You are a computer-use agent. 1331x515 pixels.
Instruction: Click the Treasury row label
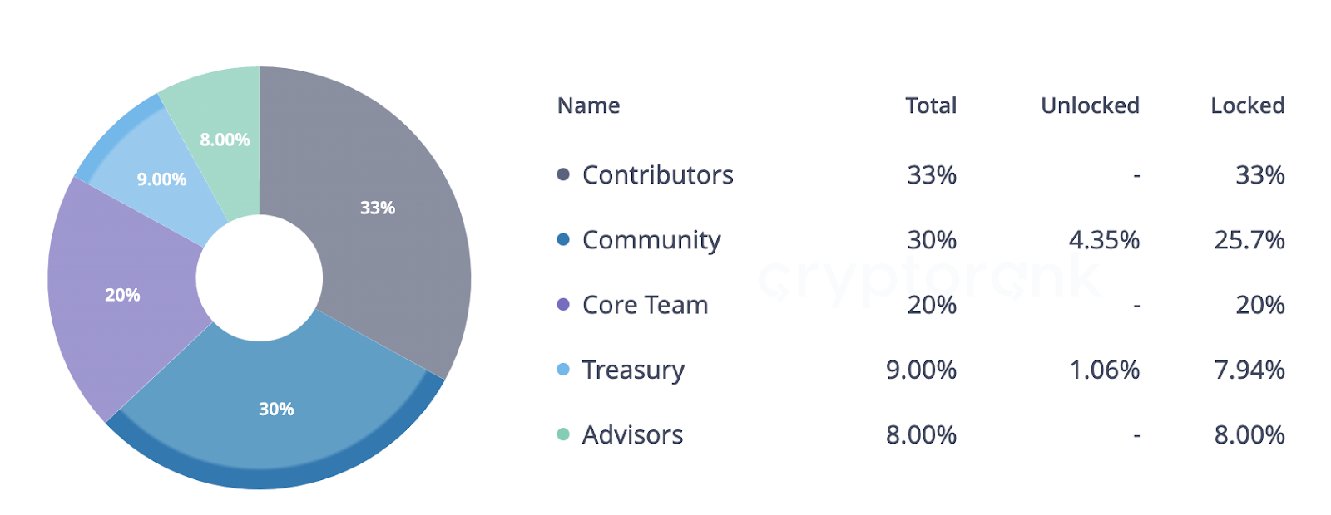click(633, 370)
